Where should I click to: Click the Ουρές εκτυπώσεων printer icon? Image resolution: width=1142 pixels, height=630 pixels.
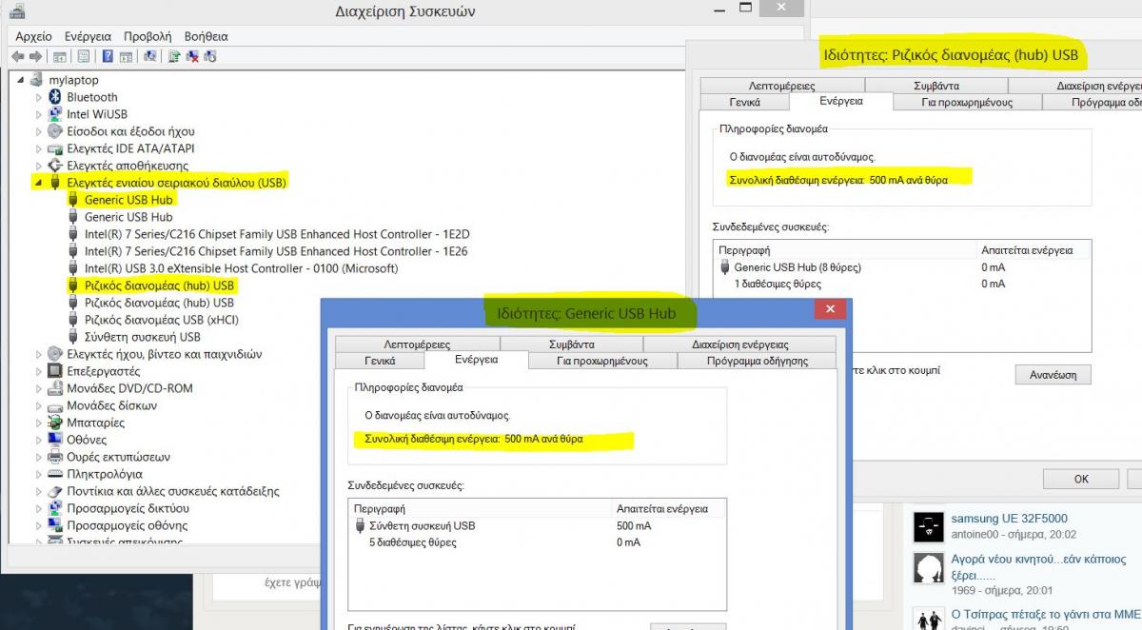point(55,457)
